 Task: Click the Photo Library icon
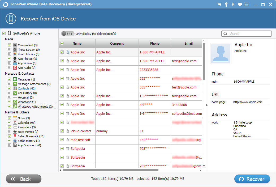(x=15, y=54)
